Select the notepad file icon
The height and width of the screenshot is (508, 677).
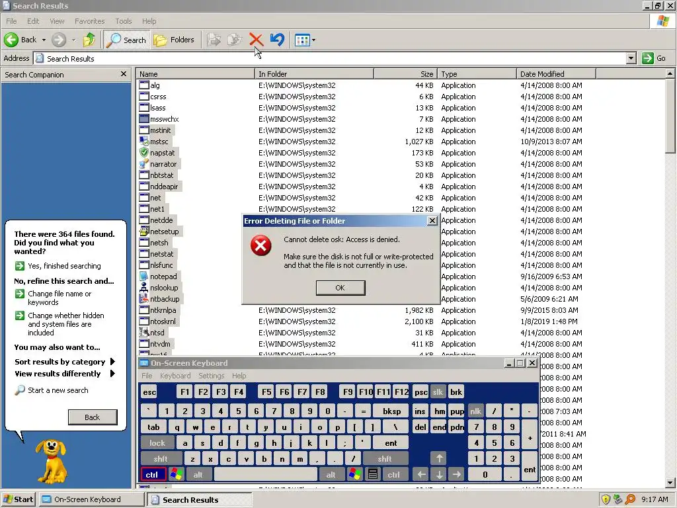(144, 276)
